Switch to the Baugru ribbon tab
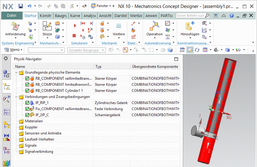257x167 pixels. 61,16
